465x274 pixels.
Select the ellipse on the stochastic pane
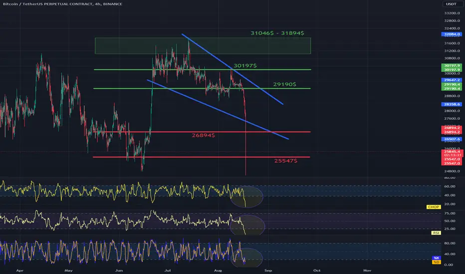247,257
